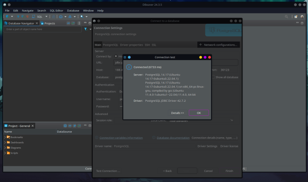Click the DBeaver perspective icon at top right
The height and width of the screenshot is (182, 308).
click(x=302, y=17)
